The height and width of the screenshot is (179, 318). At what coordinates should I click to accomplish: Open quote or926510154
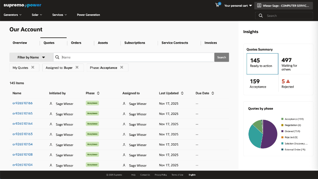pyautogui.click(x=22, y=144)
